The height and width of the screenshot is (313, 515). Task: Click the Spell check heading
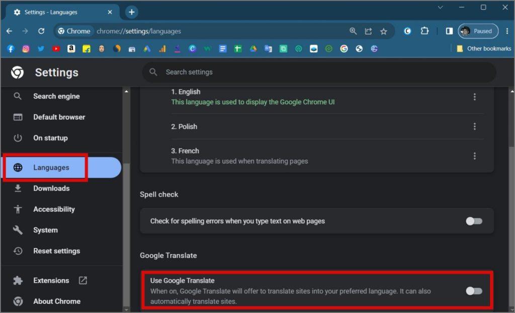pyautogui.click(x=159, y=195)
